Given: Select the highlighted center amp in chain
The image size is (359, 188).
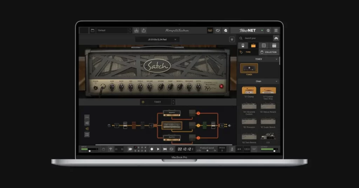Looking at the screenshot, I should click(172, 125).
